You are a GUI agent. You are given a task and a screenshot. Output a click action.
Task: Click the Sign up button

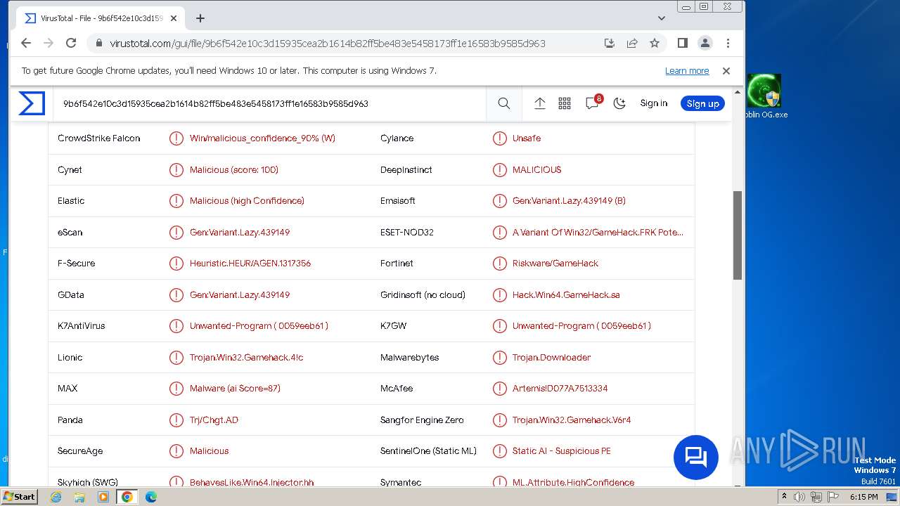(702, 103)
